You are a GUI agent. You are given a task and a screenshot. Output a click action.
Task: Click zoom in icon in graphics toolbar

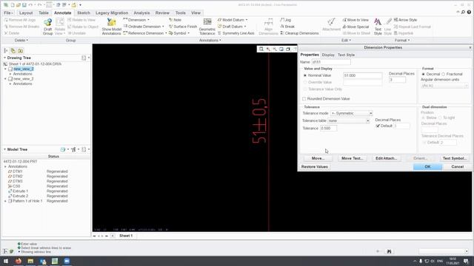[268, 50]
